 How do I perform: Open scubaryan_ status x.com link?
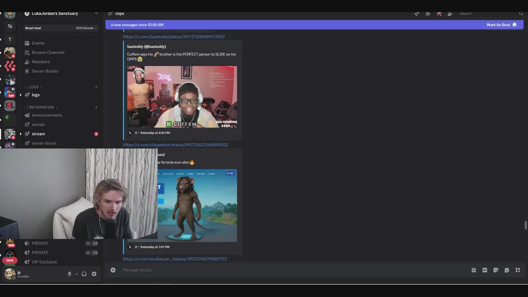pyautogui.click(x=175, y=259)
